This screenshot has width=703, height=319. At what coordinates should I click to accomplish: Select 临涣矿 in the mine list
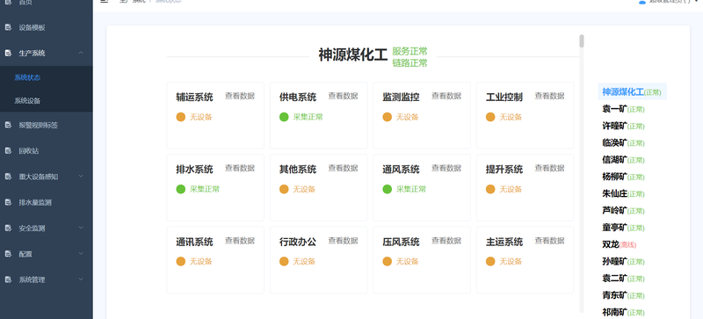tap(624, 142)
